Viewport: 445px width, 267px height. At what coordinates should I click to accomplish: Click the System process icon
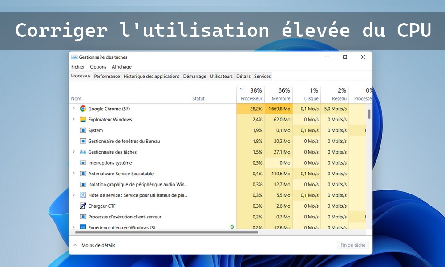(83, 130)
